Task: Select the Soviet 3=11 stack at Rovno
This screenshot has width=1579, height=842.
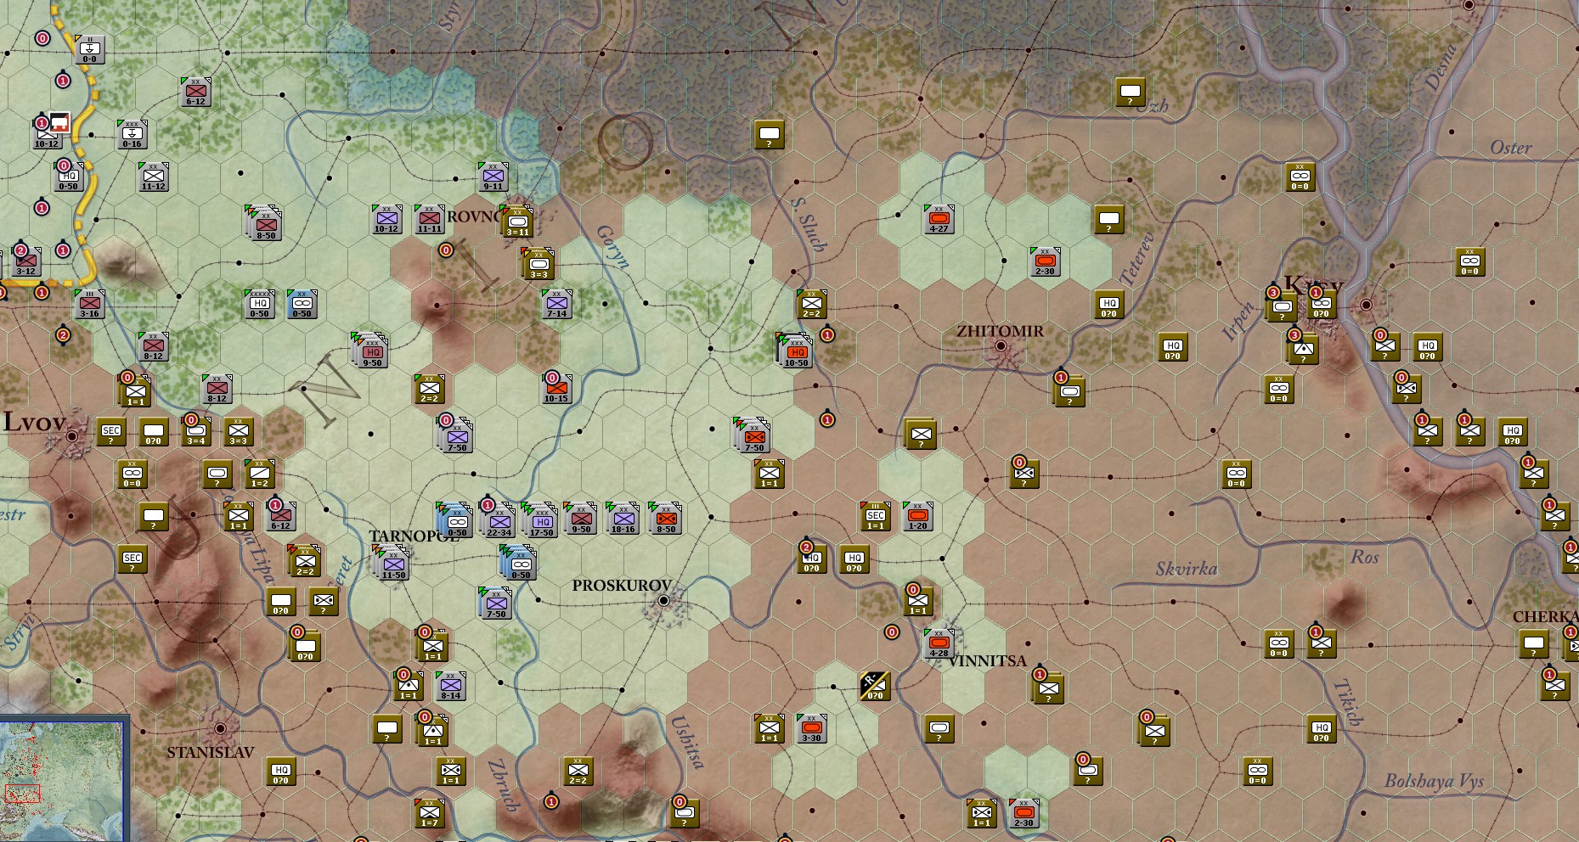Action: click(x=517, y=222)
